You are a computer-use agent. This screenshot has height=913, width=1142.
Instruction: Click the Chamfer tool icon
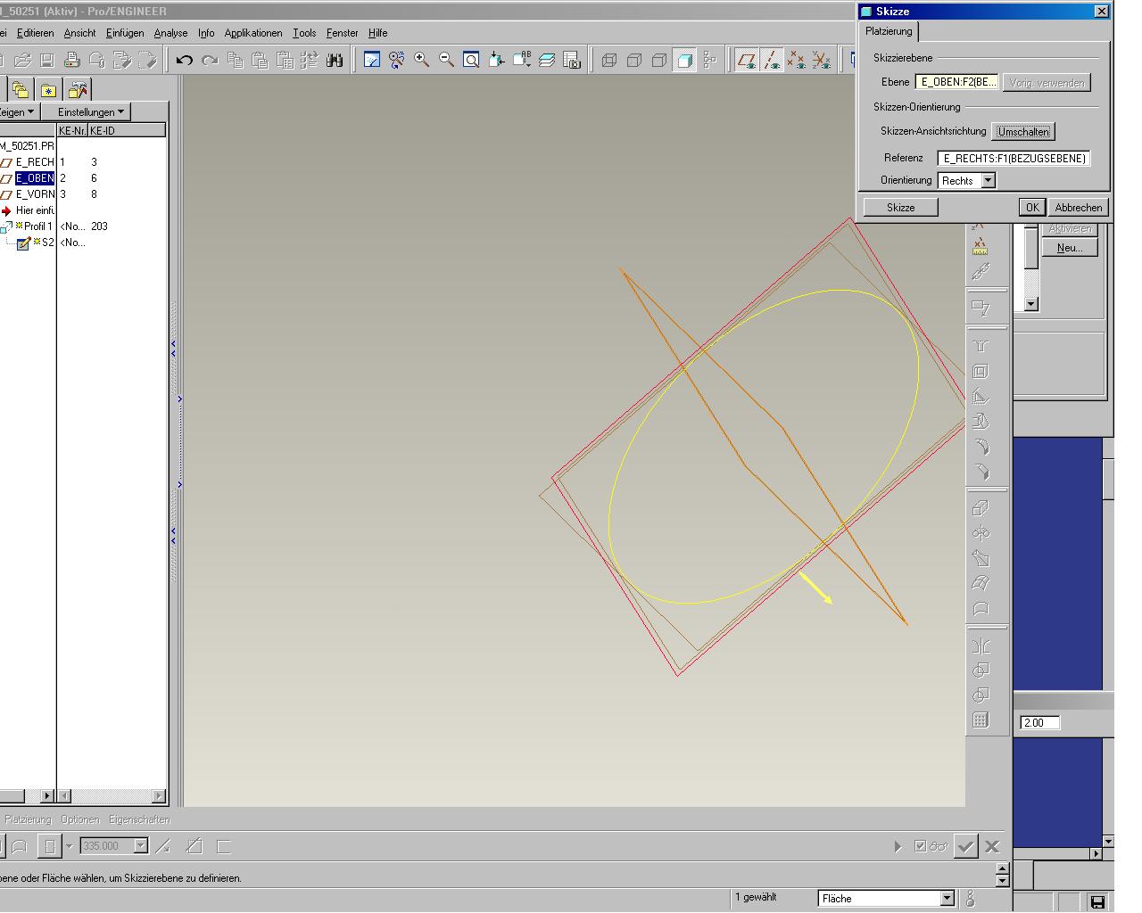[981, 471]
